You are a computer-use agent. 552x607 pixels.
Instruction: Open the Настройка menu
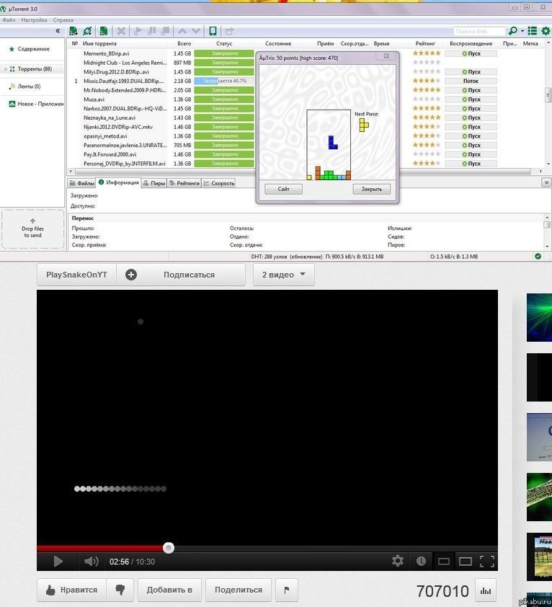point(34,20)
